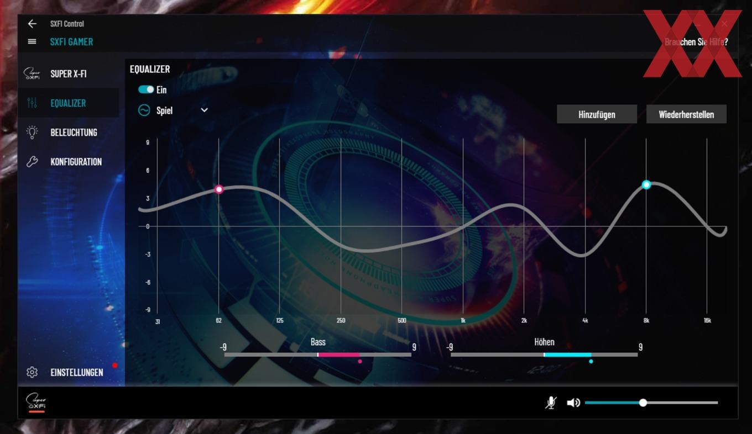752x434 pixels.
Task: Click the Wiederherstellen button
Action: click(x=686, y=114)
